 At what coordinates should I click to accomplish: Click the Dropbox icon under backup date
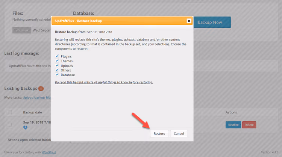tap(25, 128)
